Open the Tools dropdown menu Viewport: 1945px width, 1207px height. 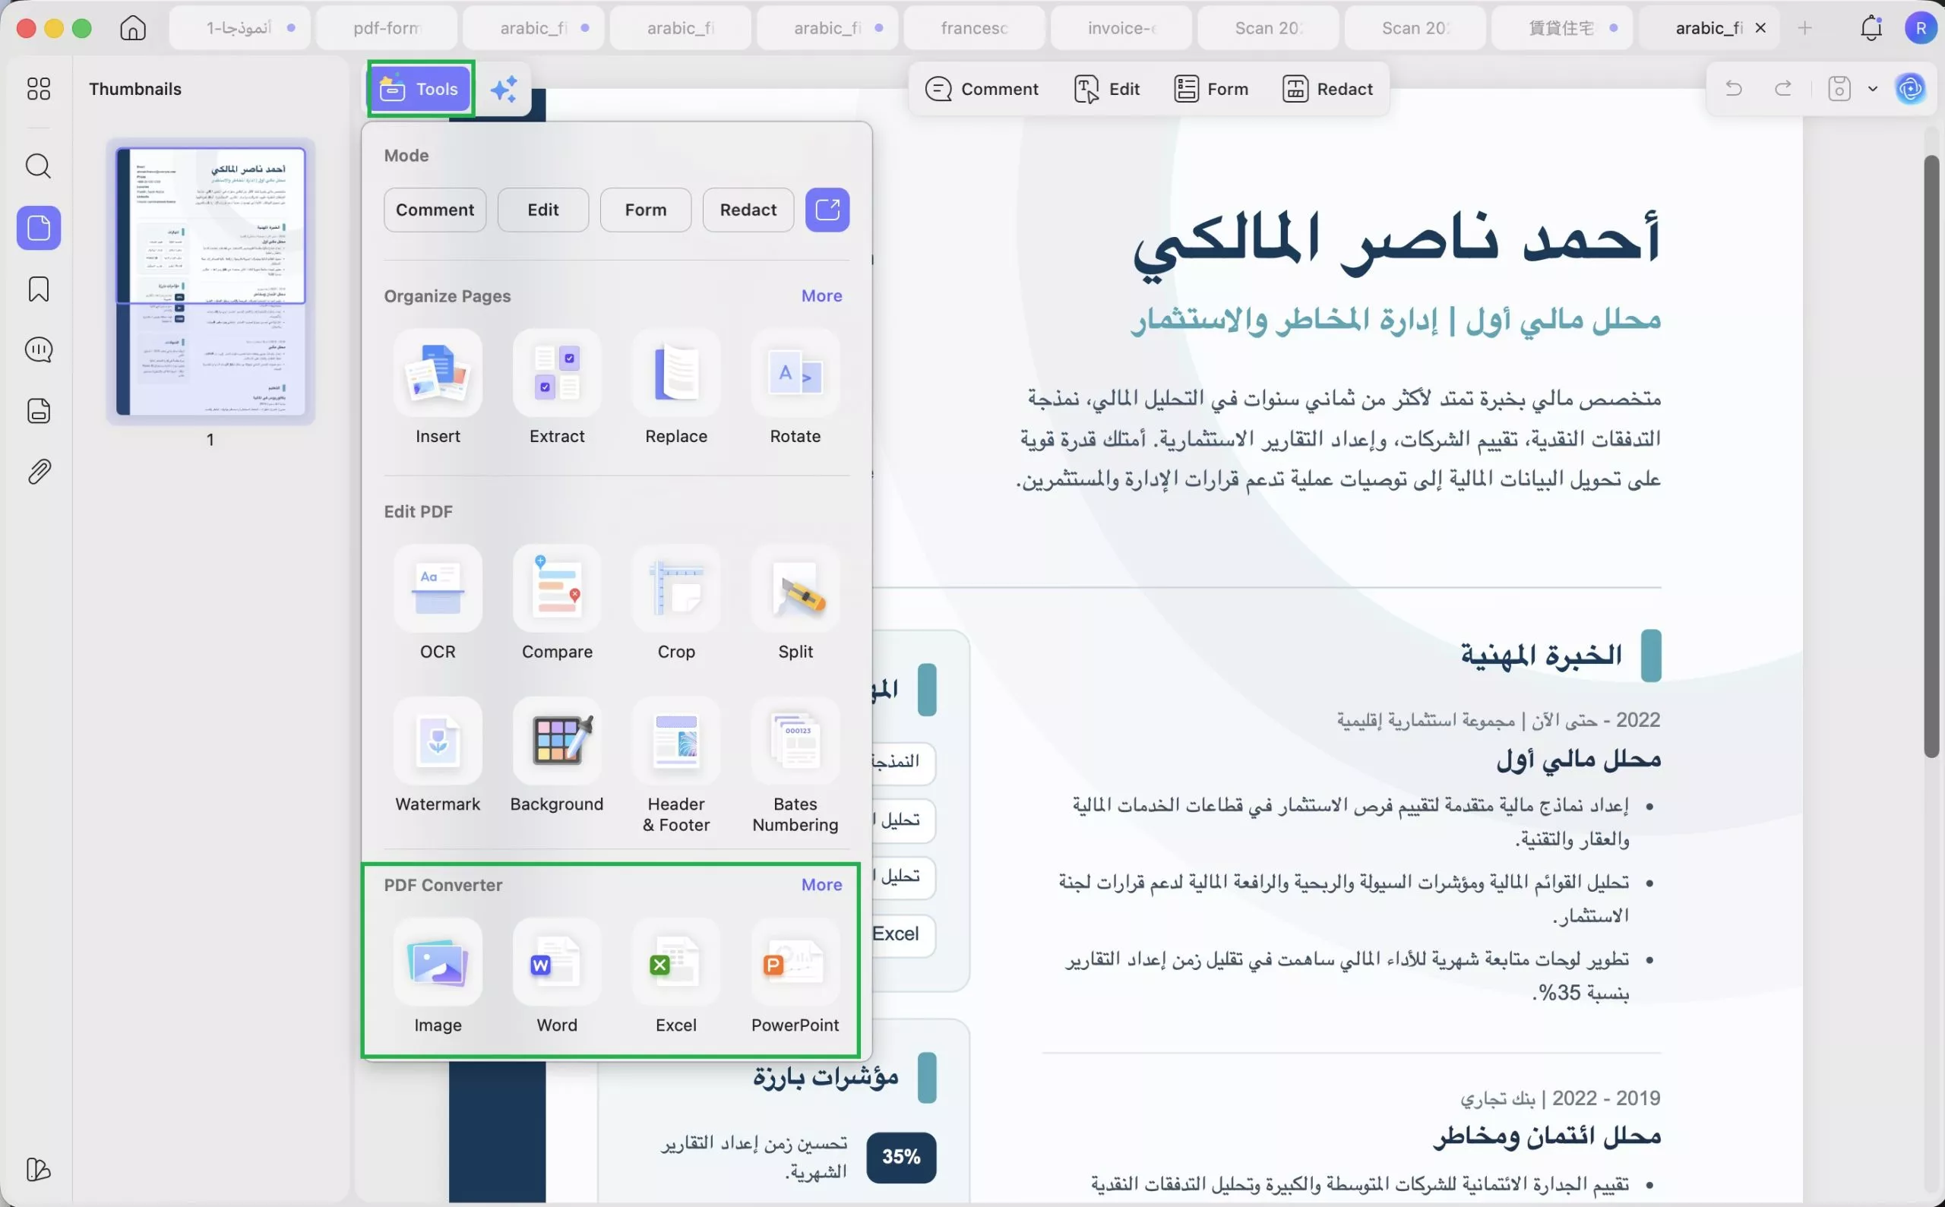click(421, 89)
